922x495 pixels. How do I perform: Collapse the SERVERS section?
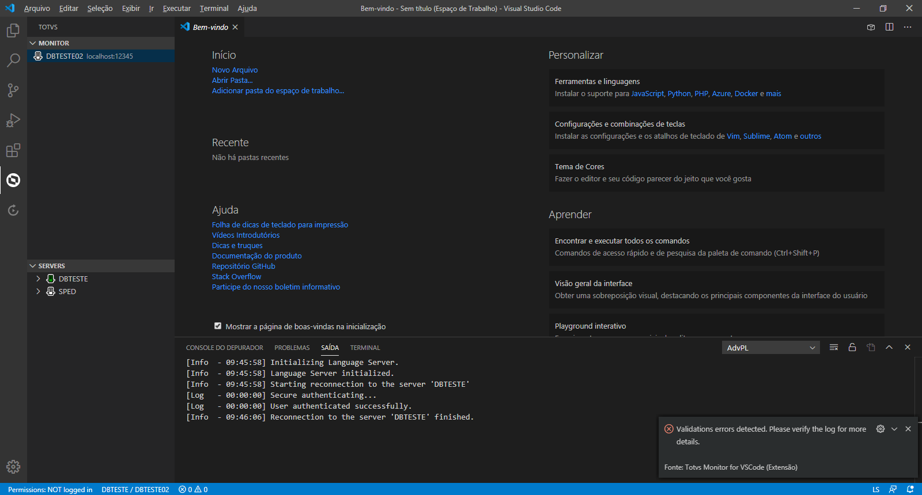101,266
